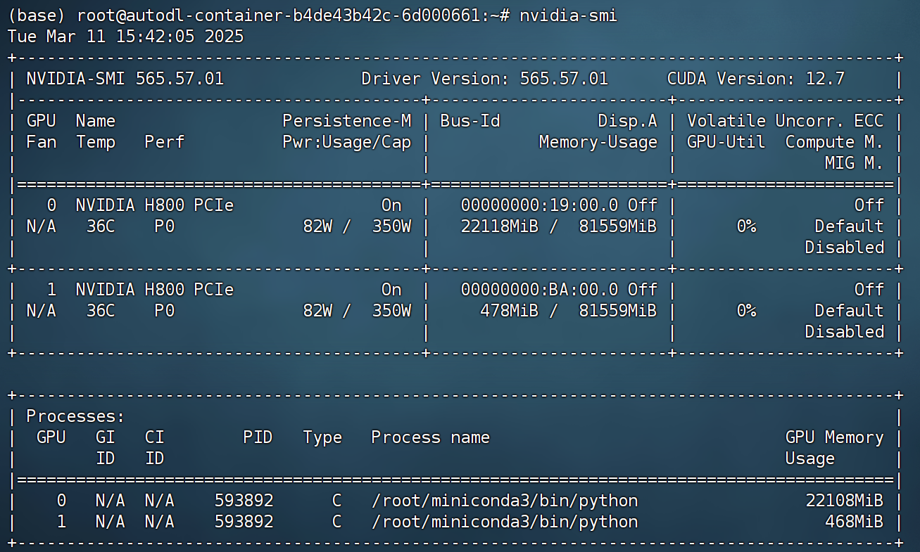Click 'Volatile Uncorr. ECC' header
Image resolution: width=920 pixels, height=552 pixels.
(x=785, y=121)
